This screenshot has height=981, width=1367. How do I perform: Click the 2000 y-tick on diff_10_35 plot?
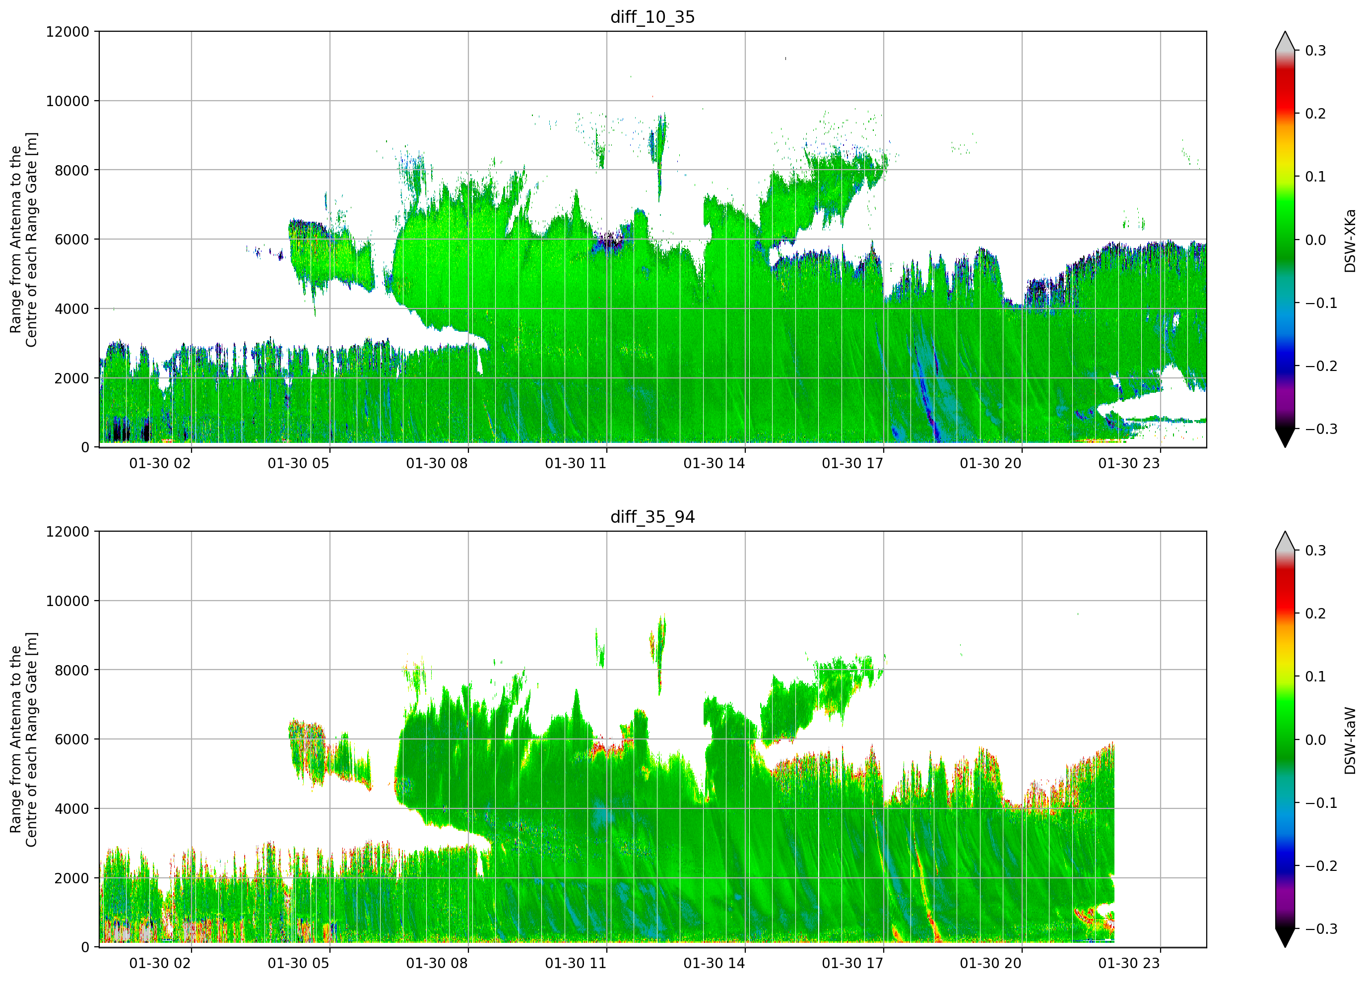click(72, 378)
